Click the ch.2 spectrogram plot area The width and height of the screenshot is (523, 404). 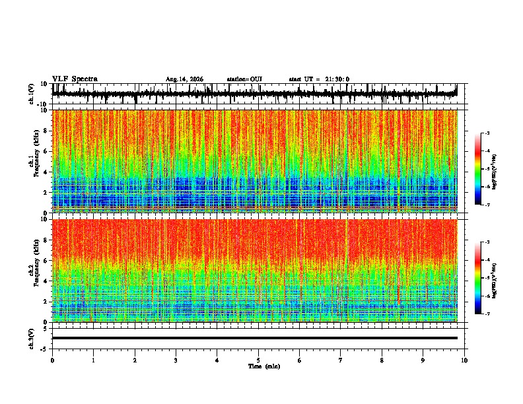[254, 271]
